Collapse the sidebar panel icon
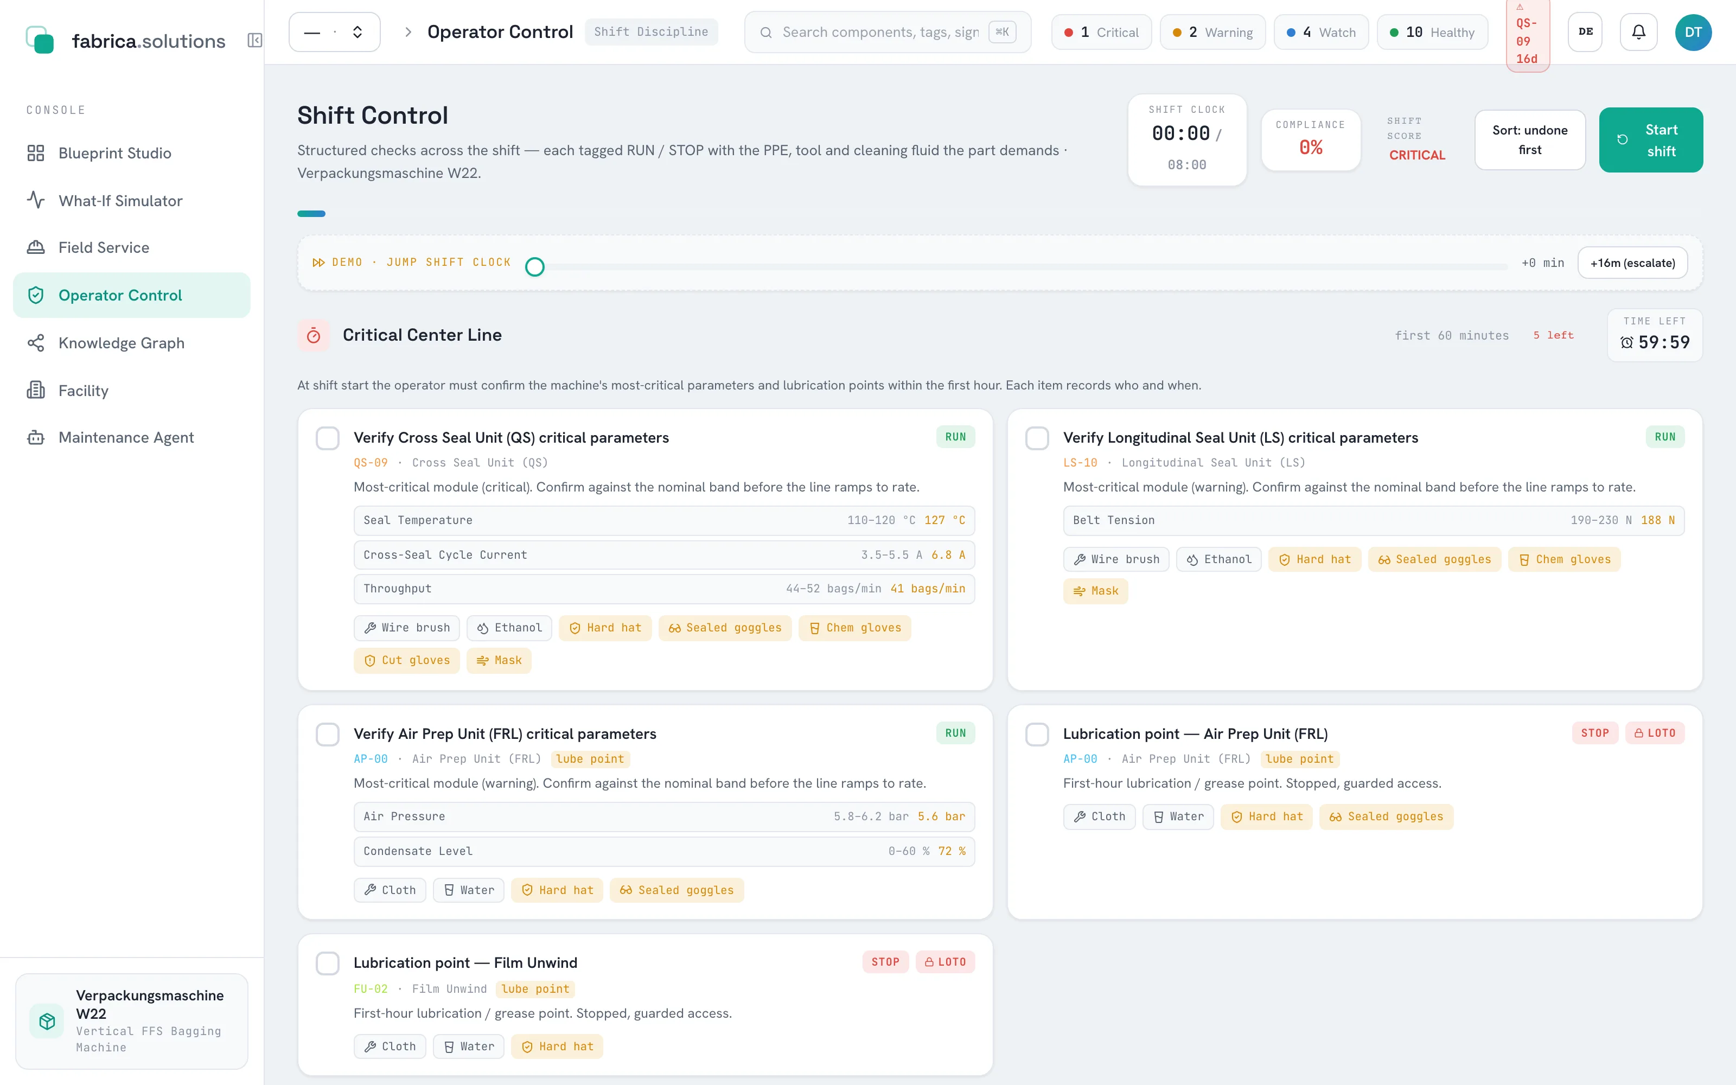The image size is (1736, 1085). click(254, 40)
